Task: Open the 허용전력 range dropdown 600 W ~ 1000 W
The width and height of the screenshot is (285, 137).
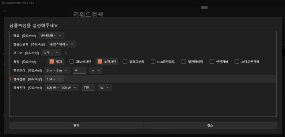Action: coord(62,88)
